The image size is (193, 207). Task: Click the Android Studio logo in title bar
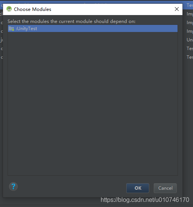[x=9, y=9]
